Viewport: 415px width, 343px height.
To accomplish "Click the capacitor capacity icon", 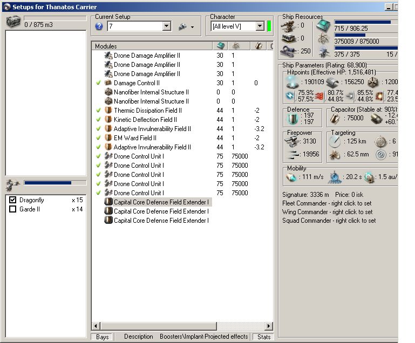I will (335, 119).
